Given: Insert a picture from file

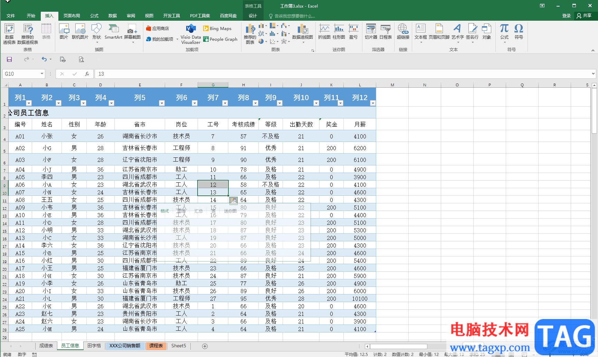Looking at the screenshot, I should 64,31.
